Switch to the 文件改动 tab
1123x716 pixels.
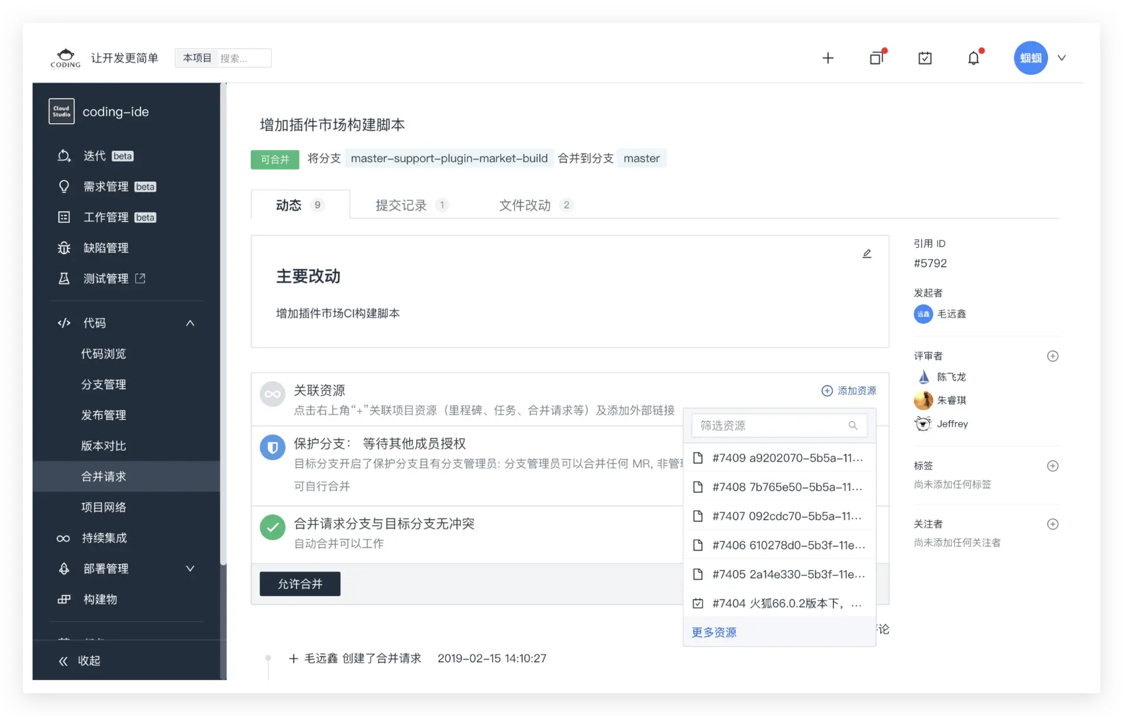(525, 205)
